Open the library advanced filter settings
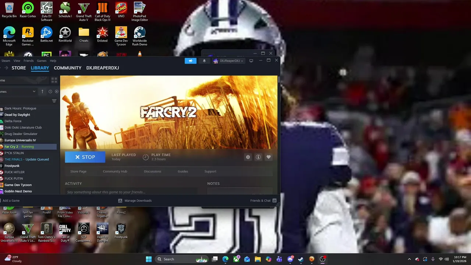 point(54,101)
